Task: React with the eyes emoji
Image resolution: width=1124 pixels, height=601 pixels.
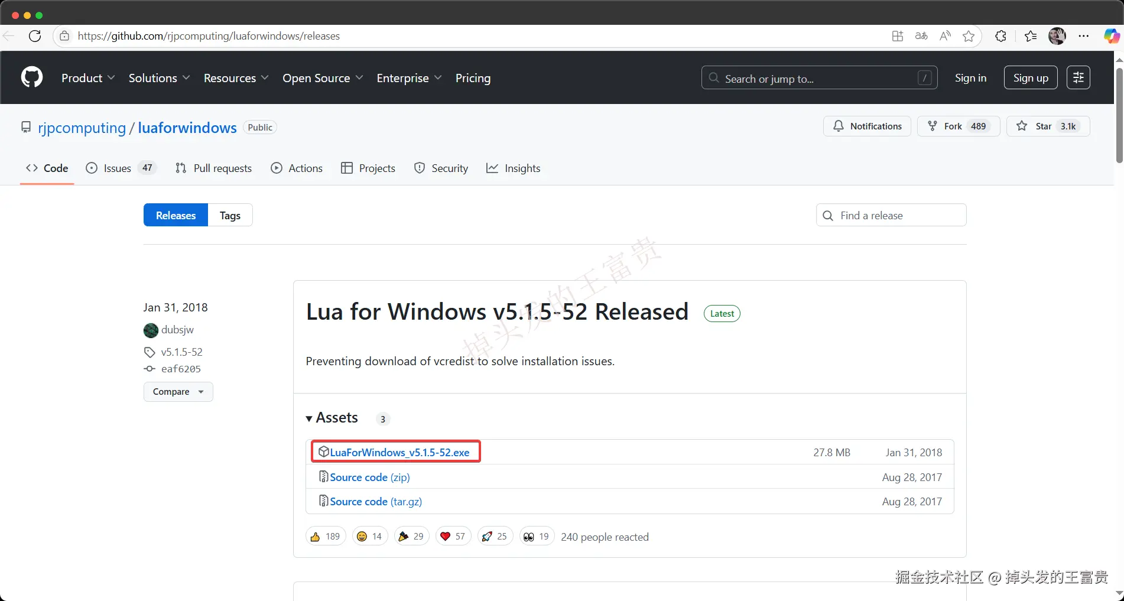Action: click(537, 537)
